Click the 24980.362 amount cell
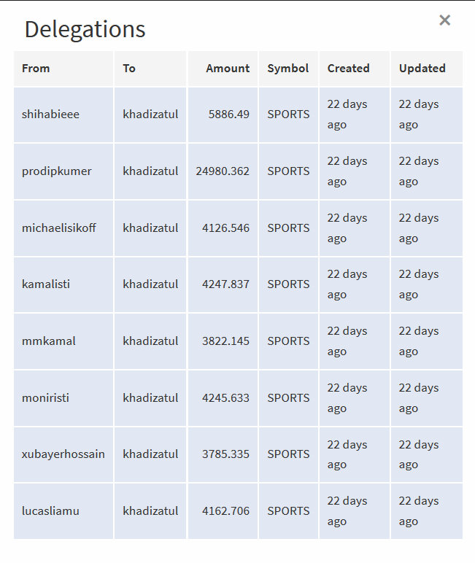Screen dimensions: 475x563 pos(223,171)
